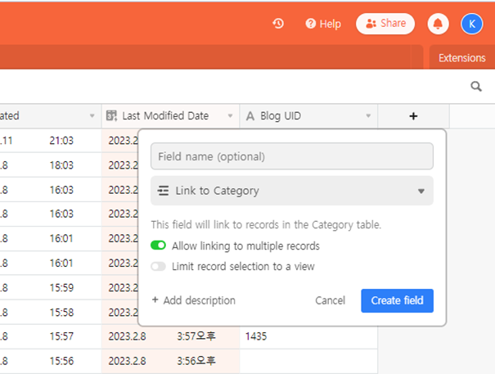
Task: Click the Blog UID text field icon
Action: coord(250,116)
